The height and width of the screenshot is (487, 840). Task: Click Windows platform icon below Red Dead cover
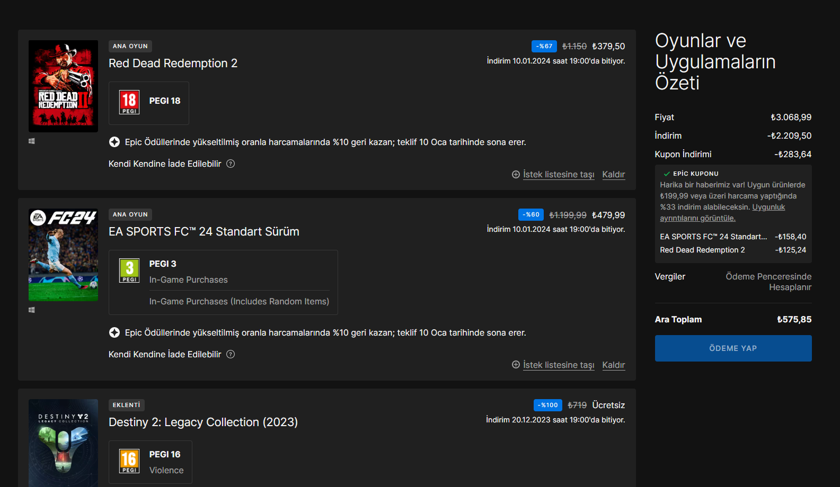pyautogui.click(x=32, y=141)
